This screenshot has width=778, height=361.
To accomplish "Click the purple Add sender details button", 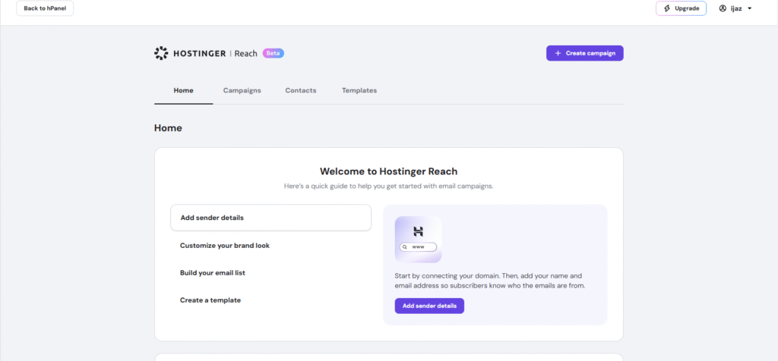I will click(x=429, y=306).
